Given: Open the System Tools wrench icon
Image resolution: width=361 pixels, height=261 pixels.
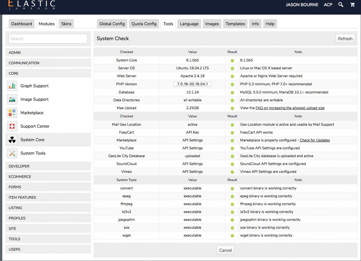Looking at the screenshot, I should (12, 153).
